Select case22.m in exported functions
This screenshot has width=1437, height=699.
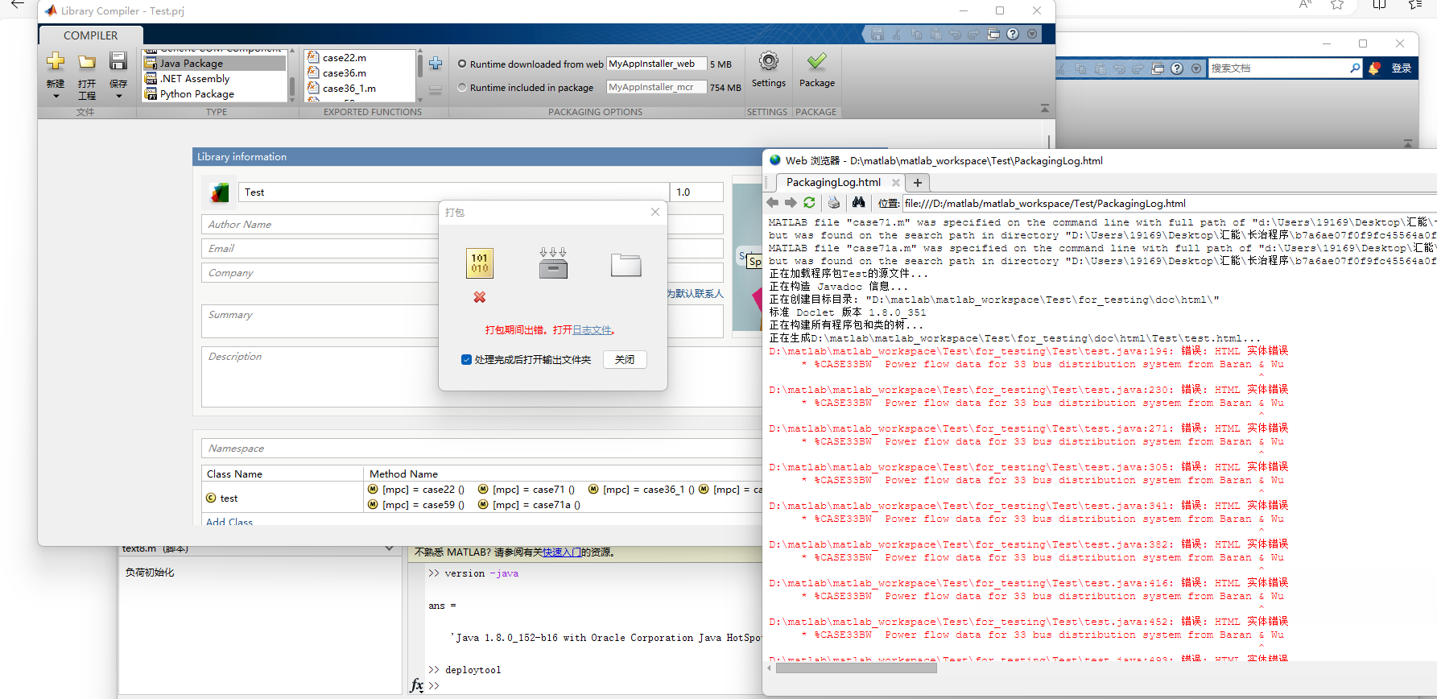[x=344, y=58]
